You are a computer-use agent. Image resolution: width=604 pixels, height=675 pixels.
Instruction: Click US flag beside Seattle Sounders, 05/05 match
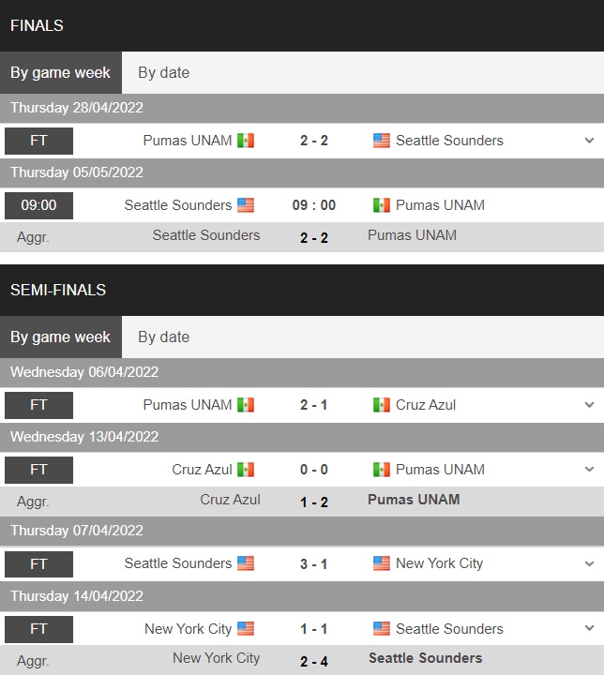click(x=246, y=205)
